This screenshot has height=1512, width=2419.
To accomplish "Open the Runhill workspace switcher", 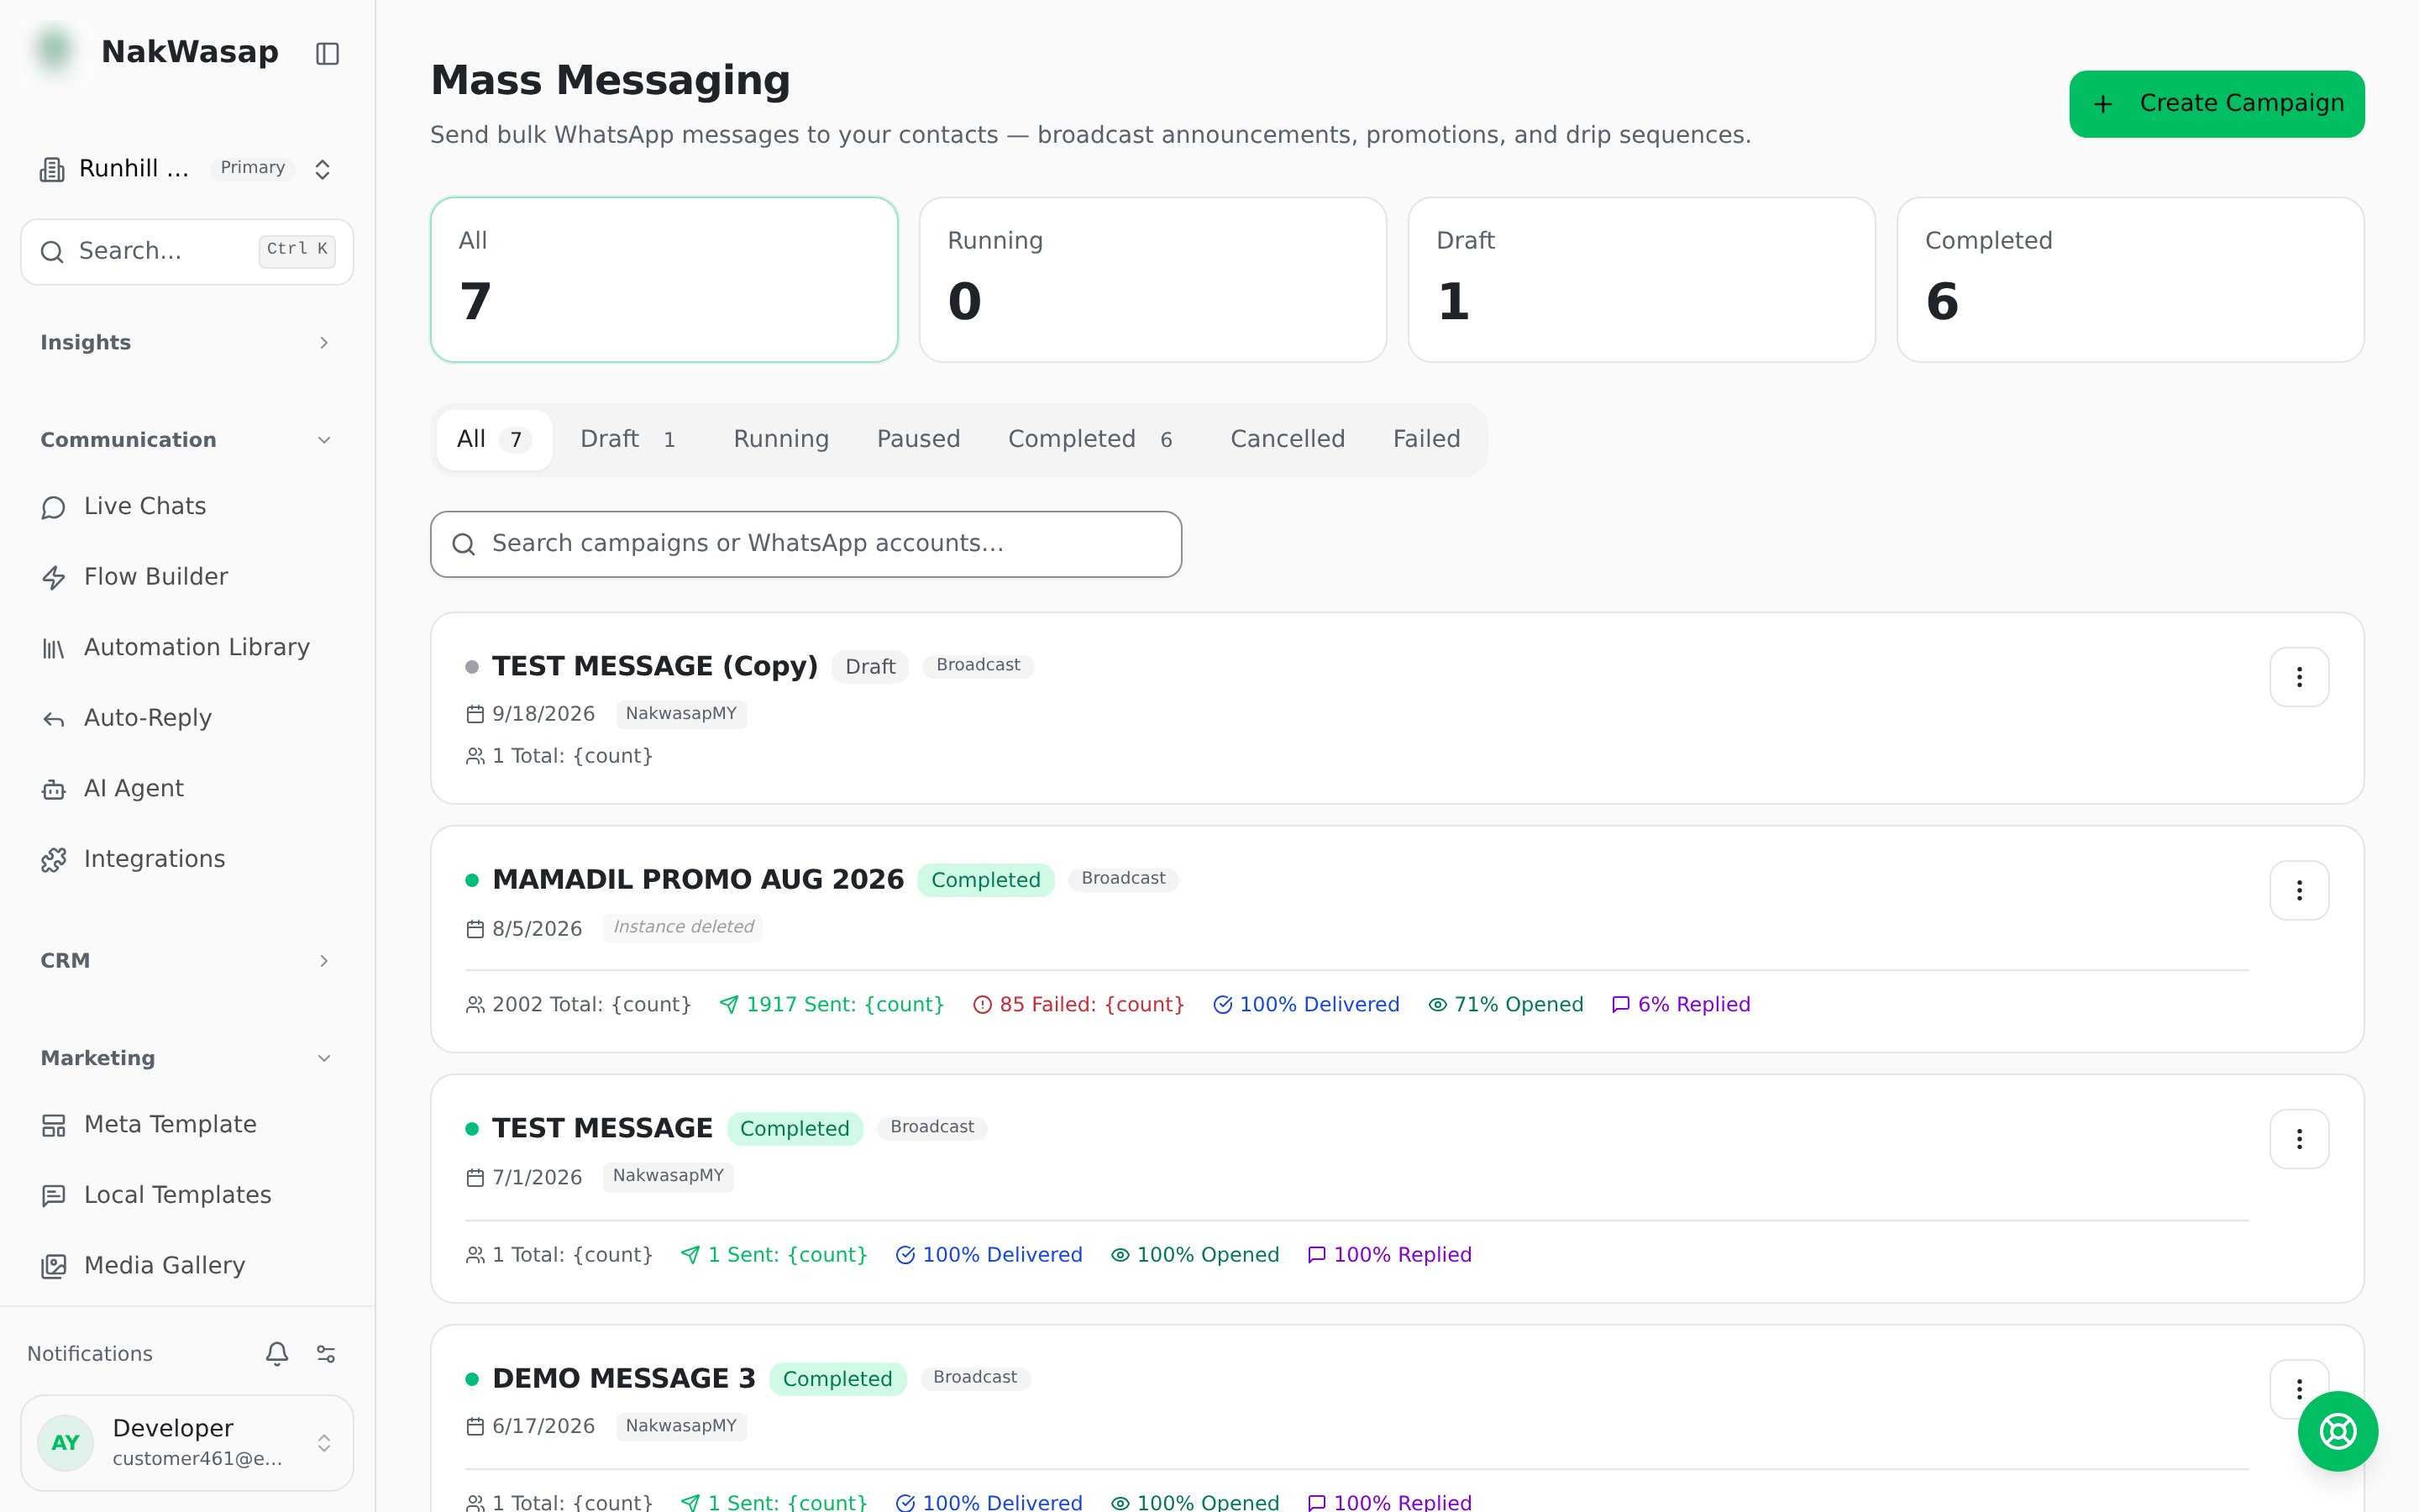I will 187,169.
